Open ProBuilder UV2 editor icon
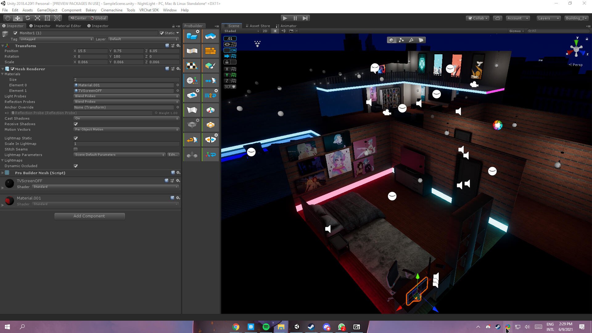 coord(211,95)
